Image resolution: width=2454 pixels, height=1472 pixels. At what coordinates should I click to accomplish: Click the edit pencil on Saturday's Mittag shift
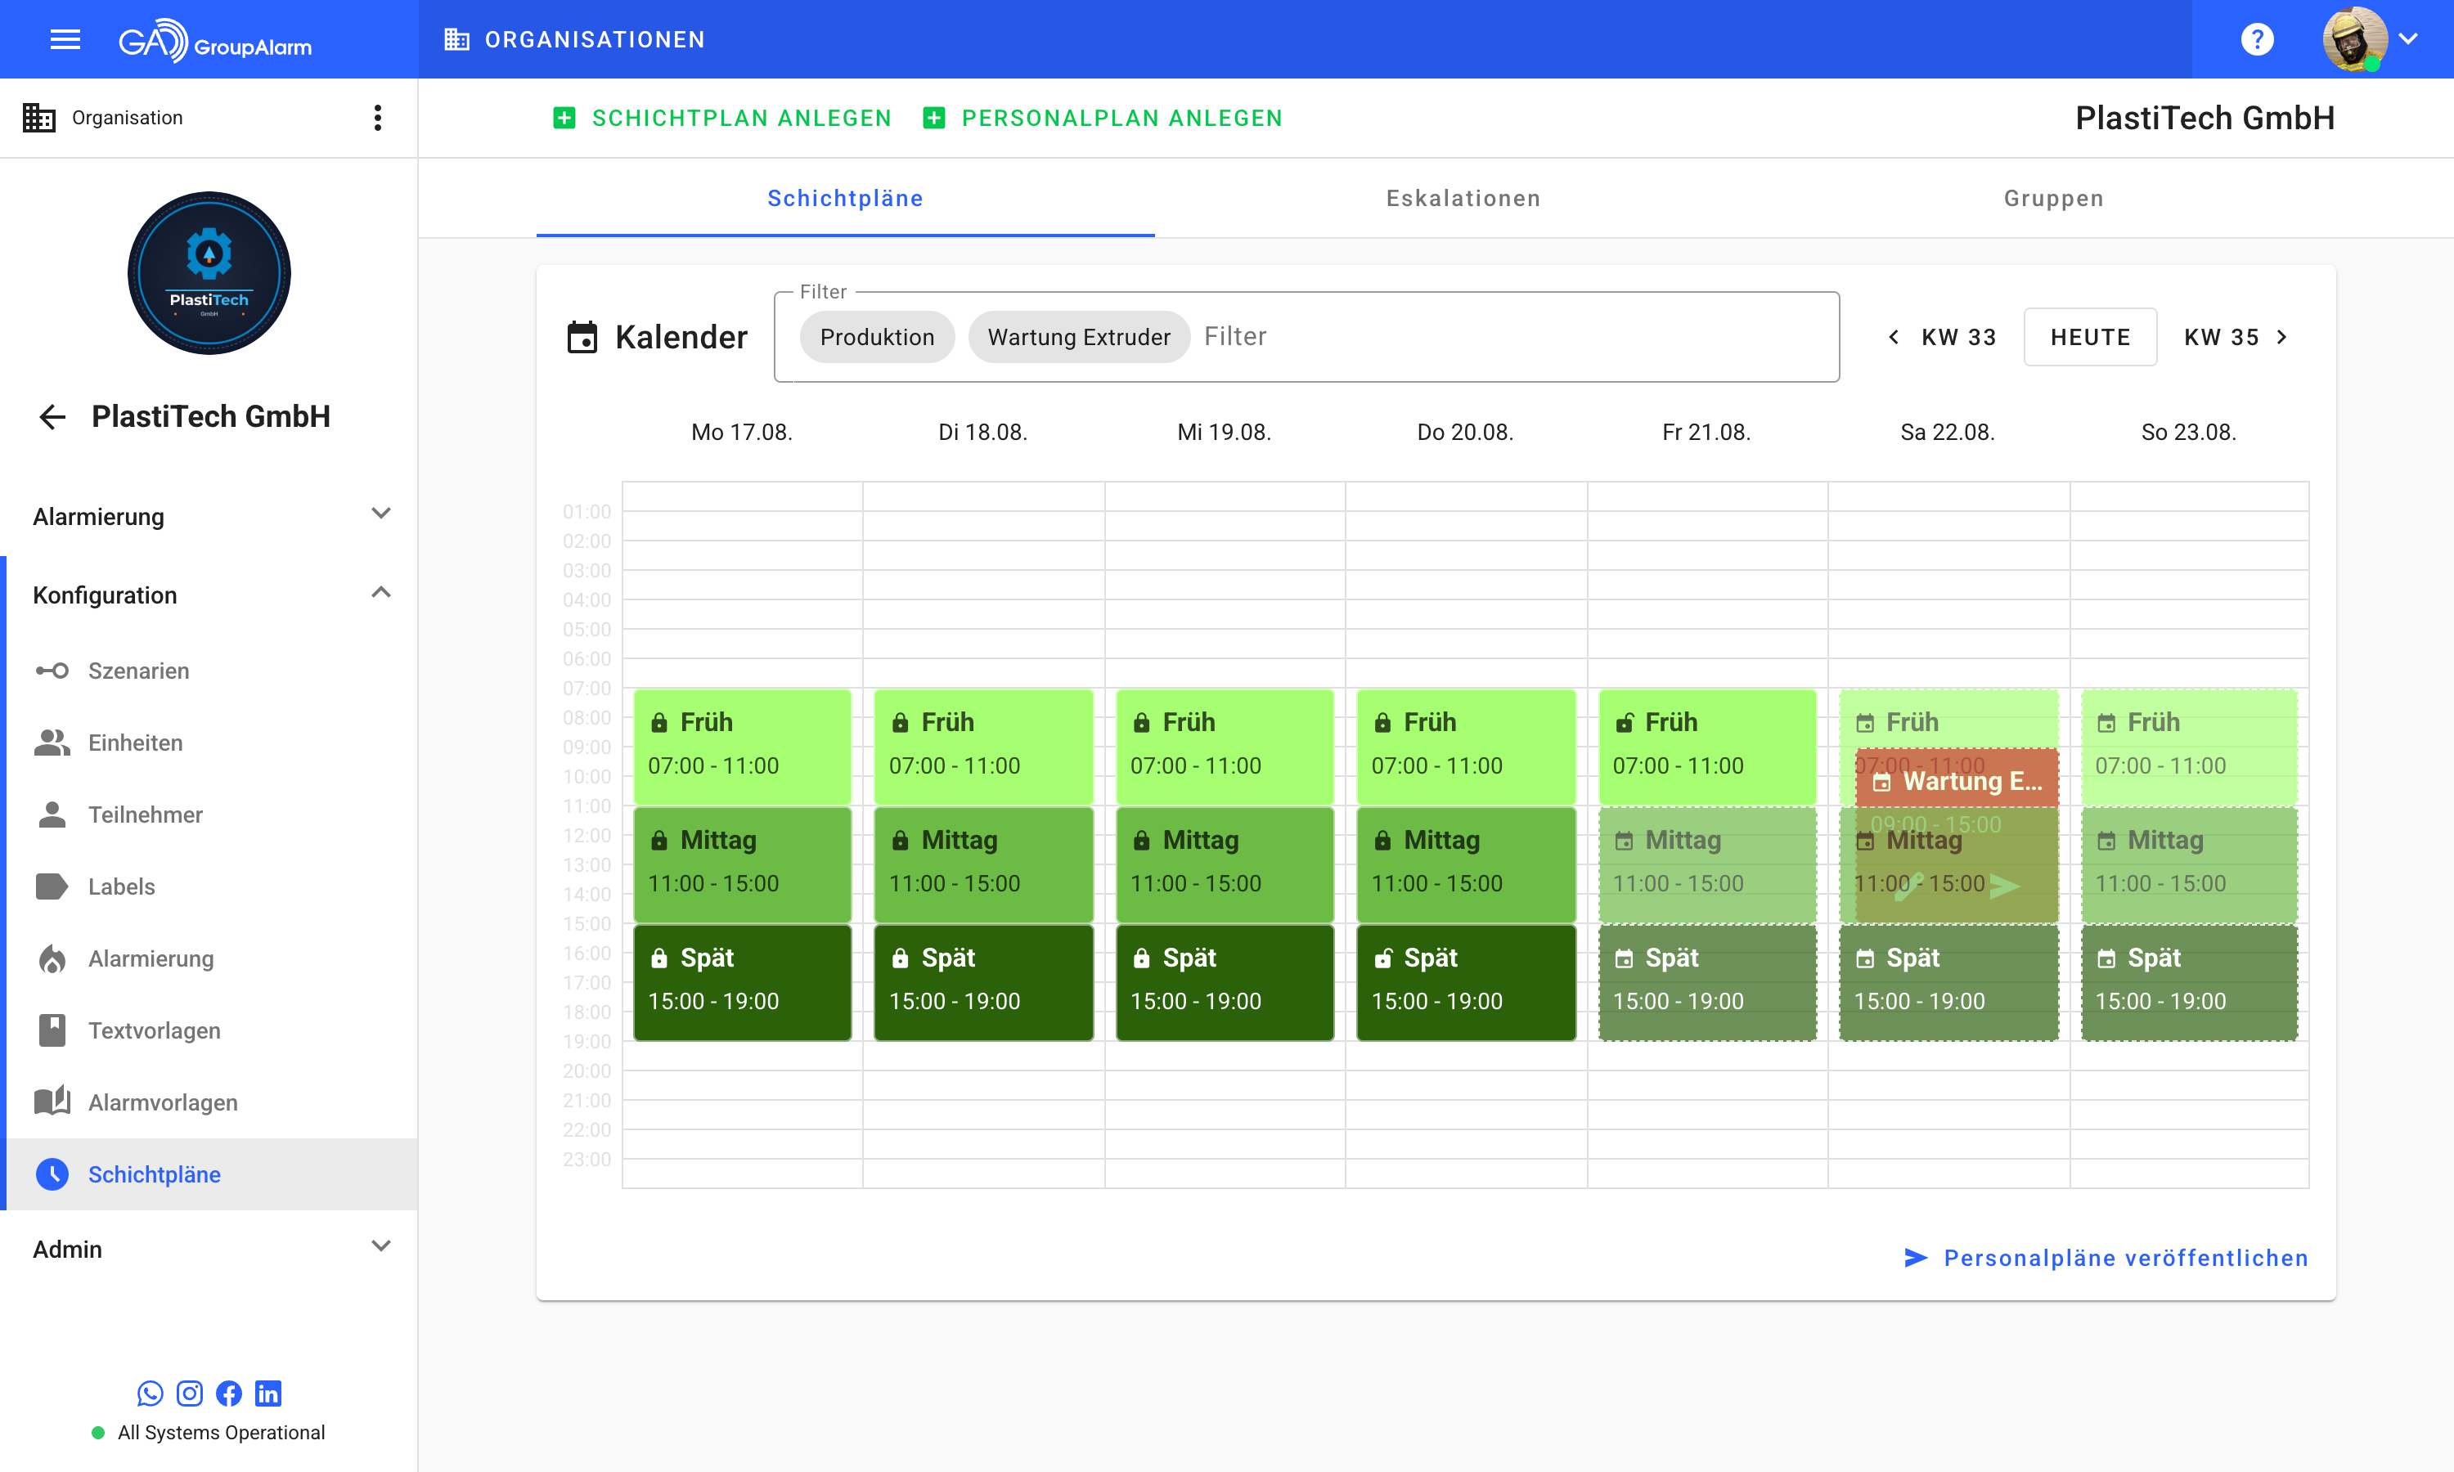pyautogui.click(x=1909, y=886)
